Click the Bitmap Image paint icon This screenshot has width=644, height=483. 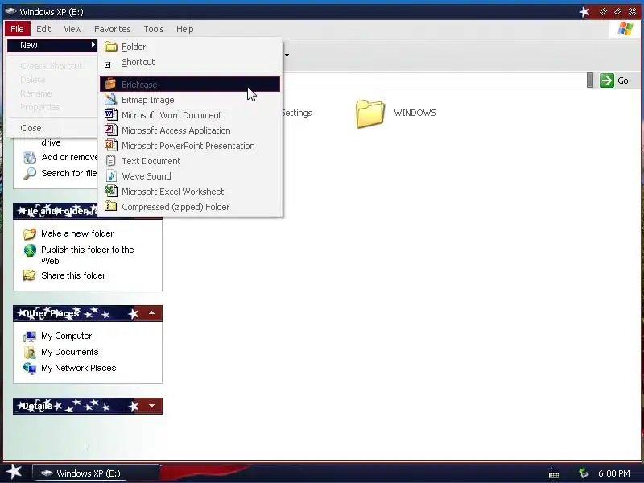coord(110,99)
